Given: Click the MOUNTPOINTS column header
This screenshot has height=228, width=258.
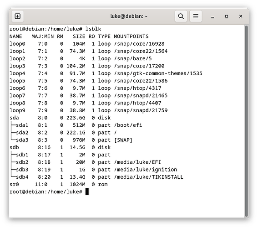Looking at the screenshot, I should coord(131,36).
